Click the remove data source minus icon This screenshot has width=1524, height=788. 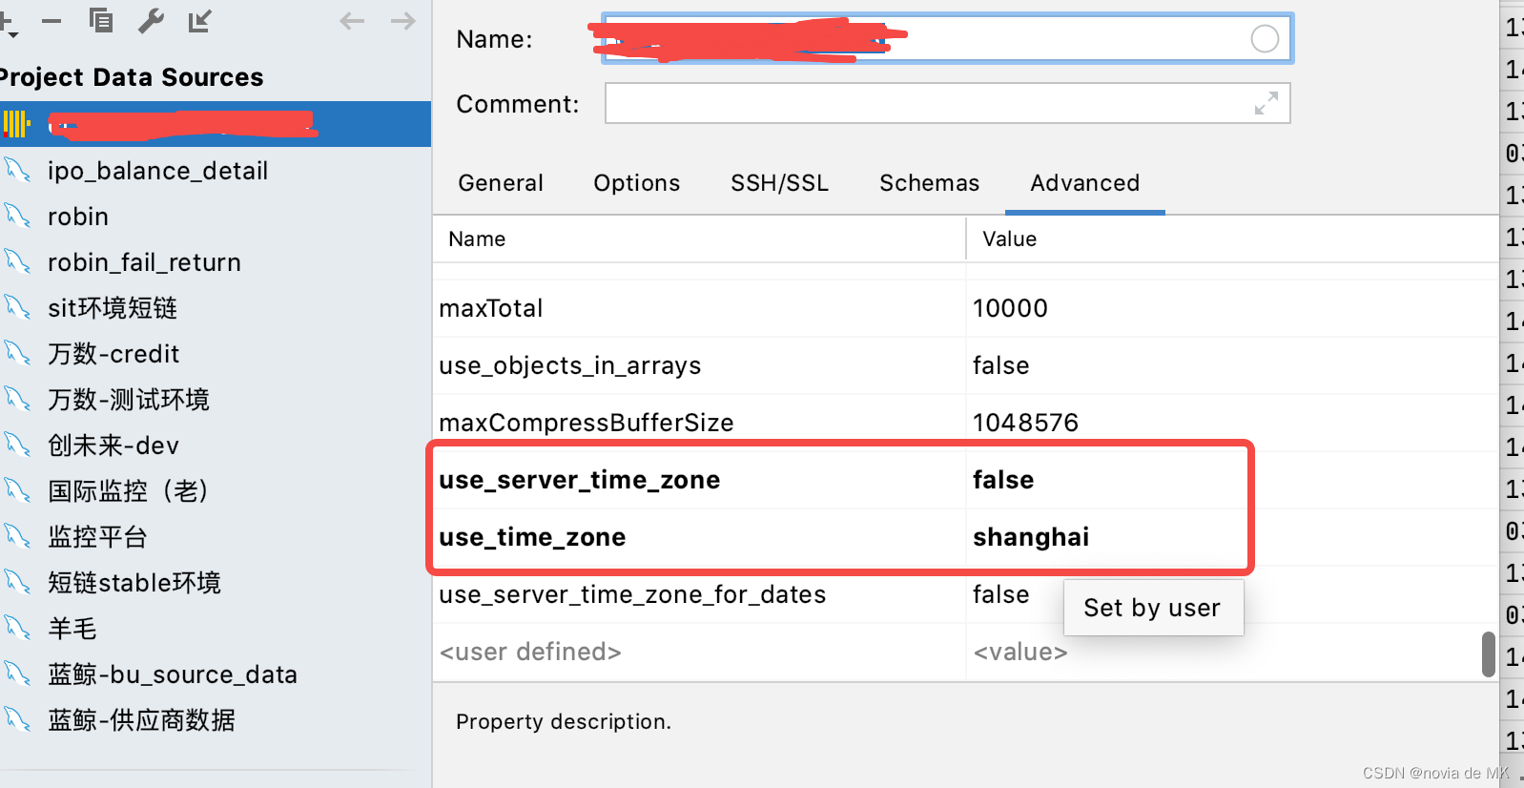pos(51,21)
